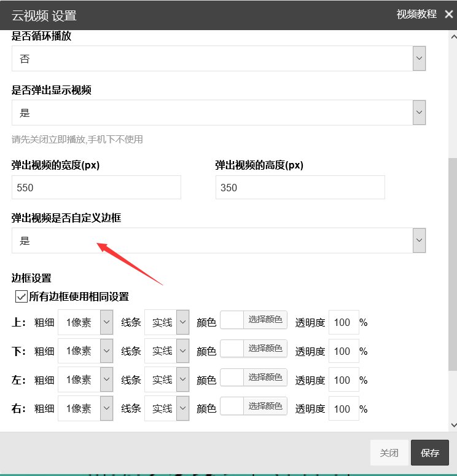Open the 下 border 线条 style dropdown
This screenshot has width=457, height=476.
tap(167, 351)
